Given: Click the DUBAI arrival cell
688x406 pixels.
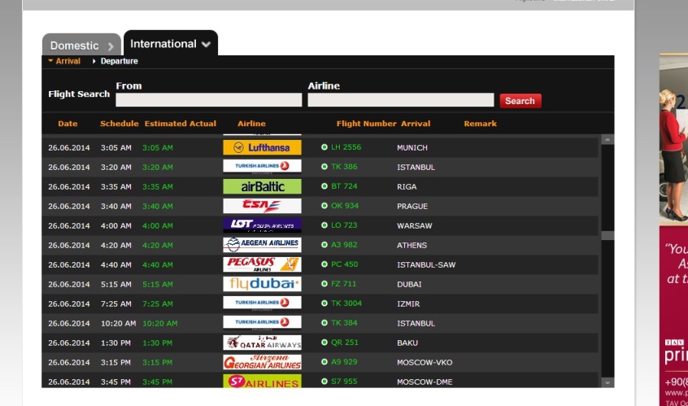Looking at the screenshot, I should (x=409, y=285).
